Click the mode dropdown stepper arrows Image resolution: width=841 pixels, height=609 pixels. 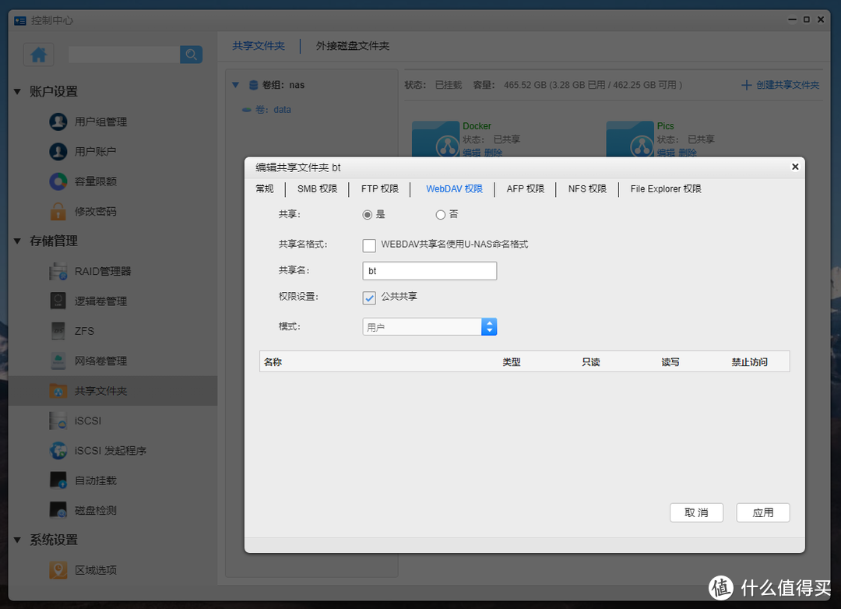pos(489,326)
